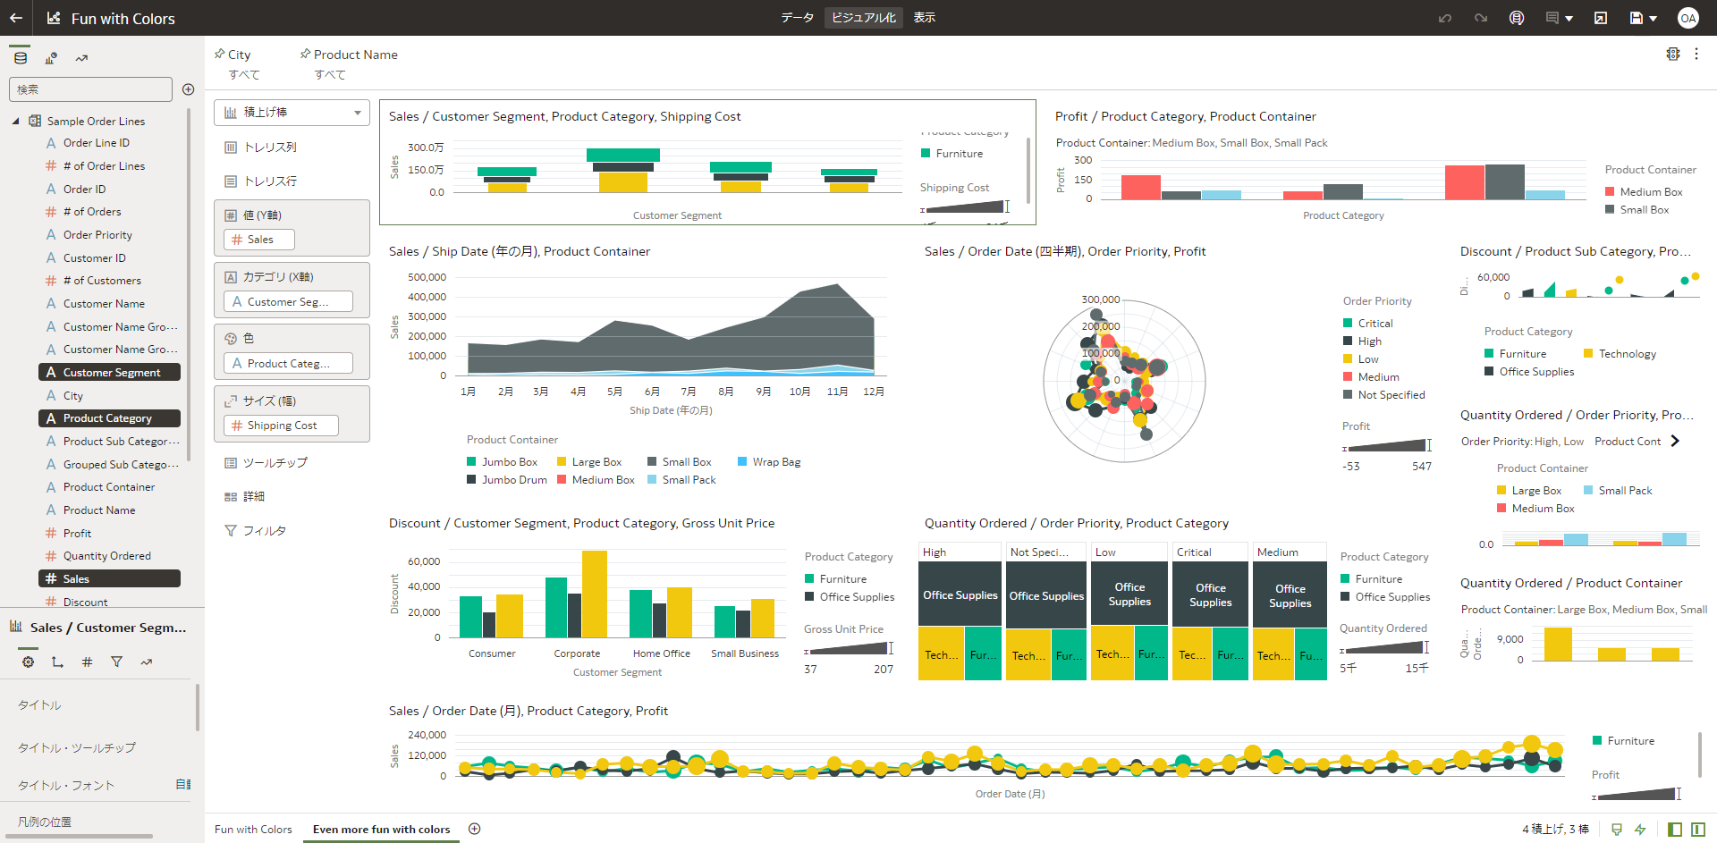Collapse the Sample Order Lines tree
1717x843 pixels.
[15, 121]
